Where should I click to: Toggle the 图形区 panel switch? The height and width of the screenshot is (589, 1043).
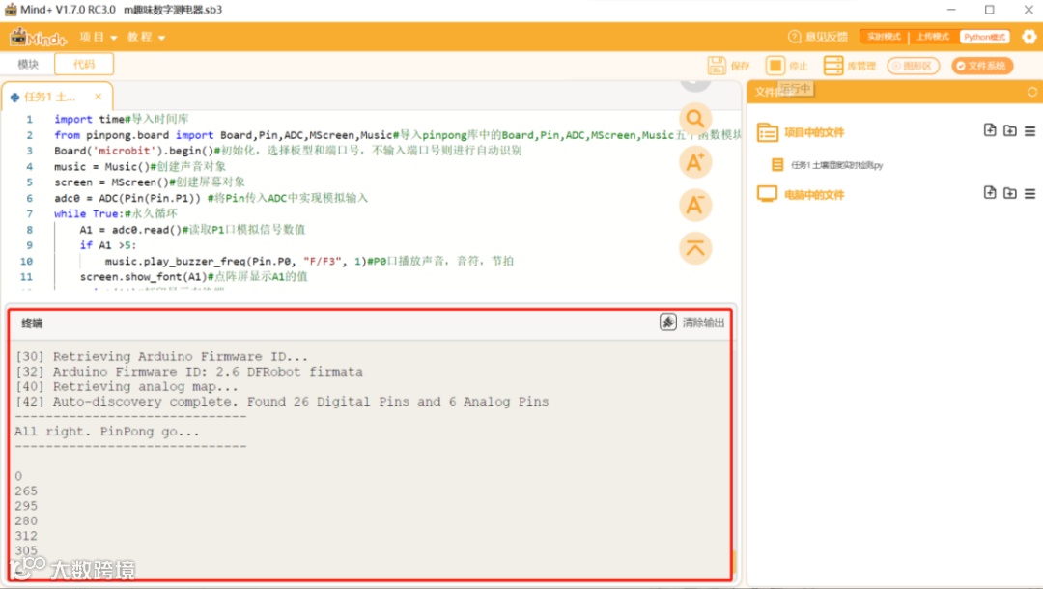click(x=914, y=66)
